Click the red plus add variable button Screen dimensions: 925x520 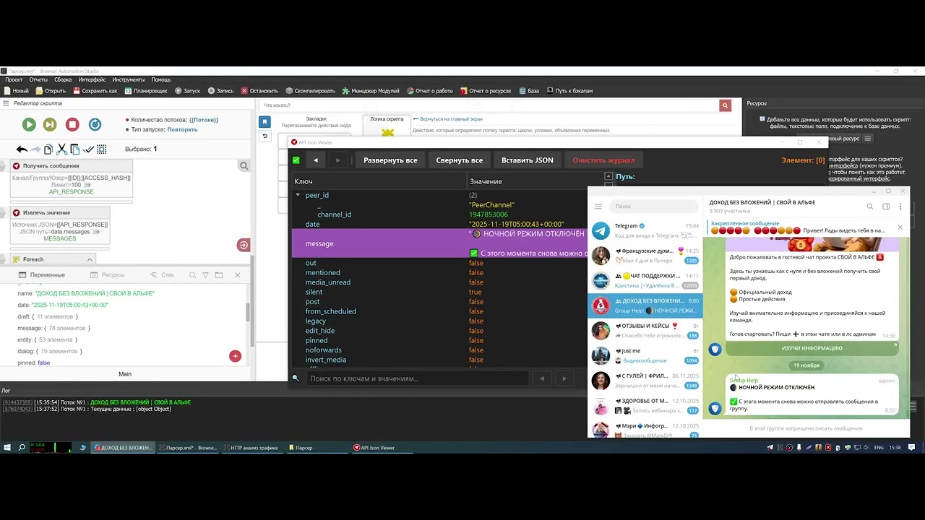pos(235,355)
